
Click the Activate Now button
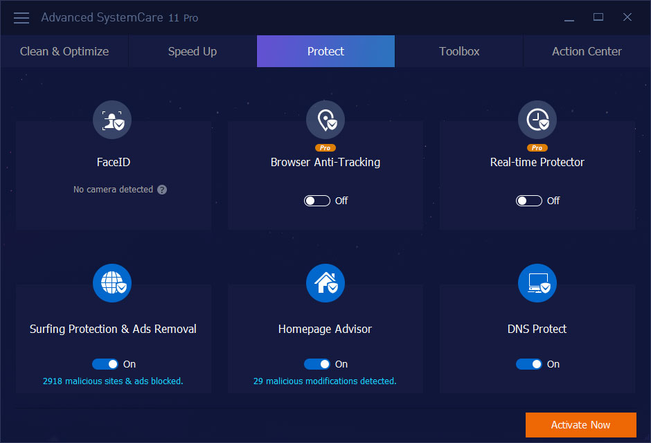click(581, 425)
